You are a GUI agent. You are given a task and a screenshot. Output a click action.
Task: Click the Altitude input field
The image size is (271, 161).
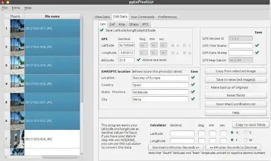point(126,60)
